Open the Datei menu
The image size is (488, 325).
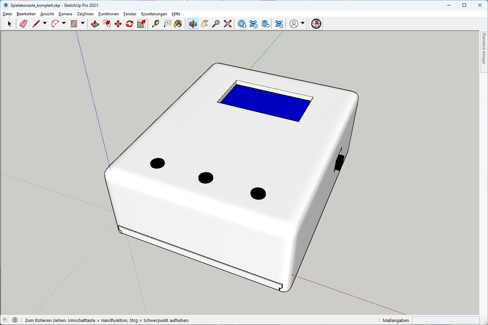[x=7, y=14]
